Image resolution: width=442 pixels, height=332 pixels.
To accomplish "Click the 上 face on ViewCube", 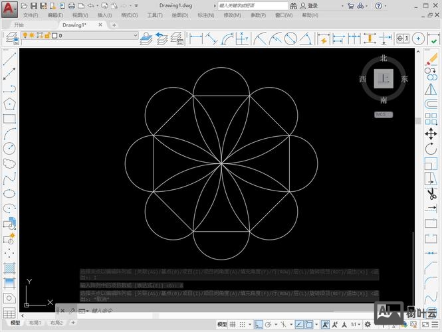I will pyautogui.click(x=383, y=79).
